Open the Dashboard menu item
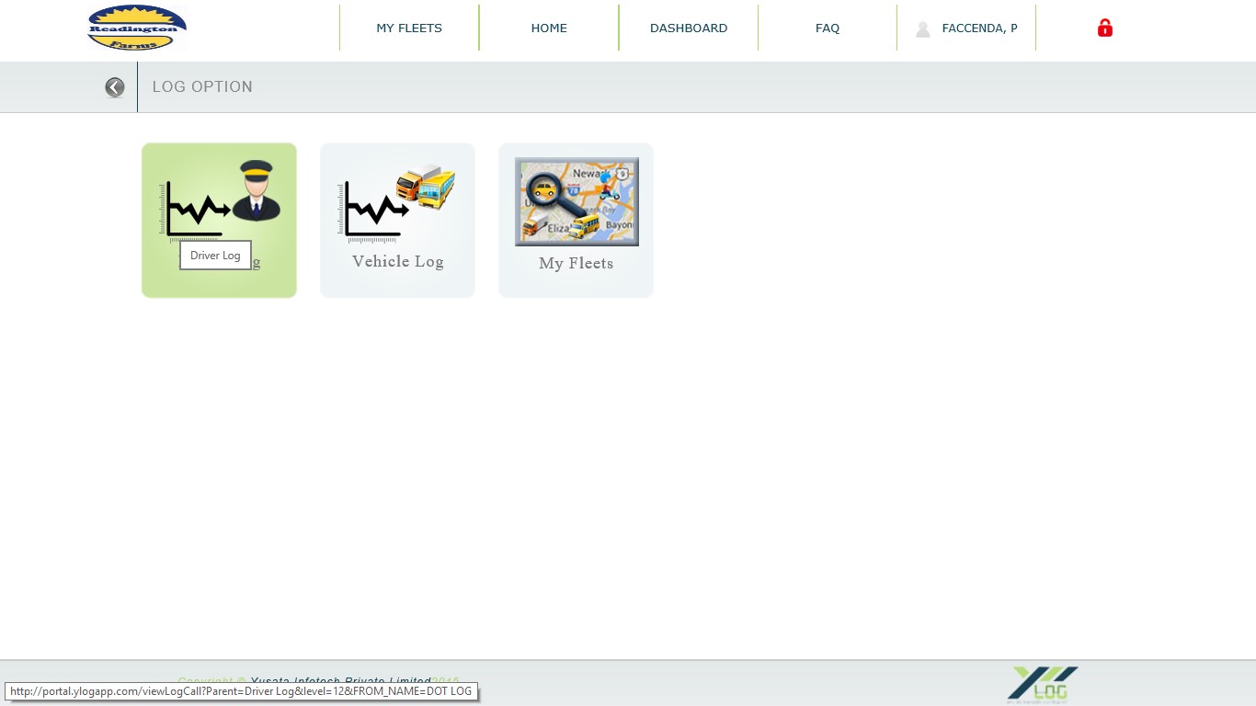The width and height of the screenshot is (1256, 706). point(689,28)
